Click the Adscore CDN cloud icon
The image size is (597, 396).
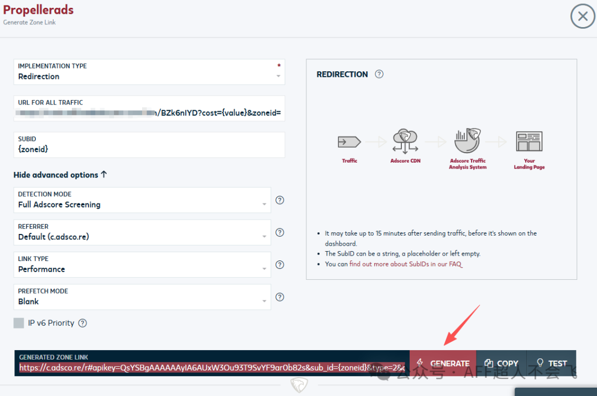(x=405, y=141)
